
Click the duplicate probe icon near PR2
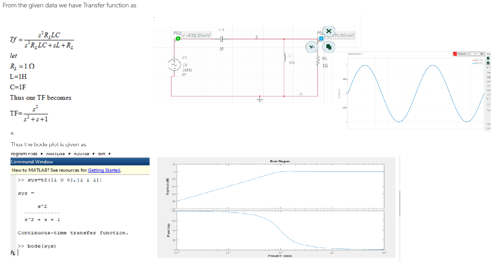[329, 47]
